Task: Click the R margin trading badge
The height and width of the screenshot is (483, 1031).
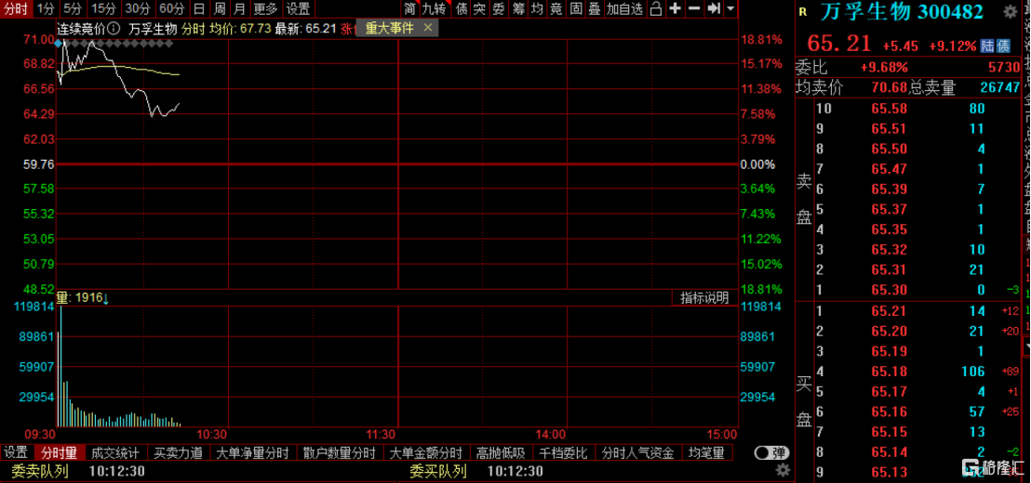Action: (x=802, y=12)
